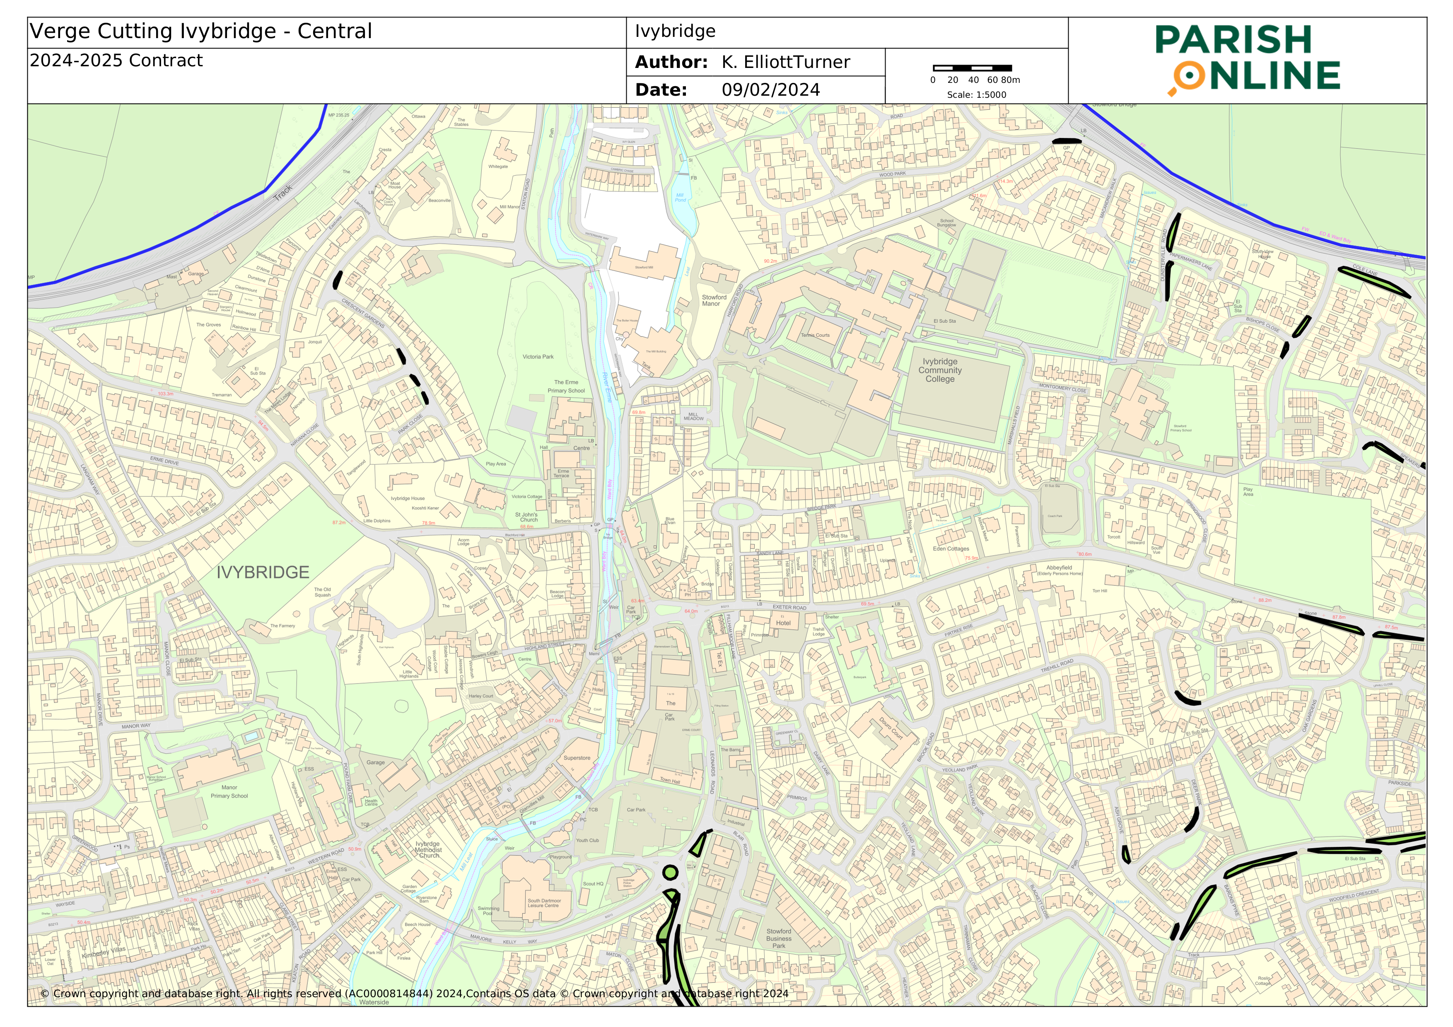
Task: Click the title Verge Cutting Ivybridge - Central
Action: coord(200,31)
